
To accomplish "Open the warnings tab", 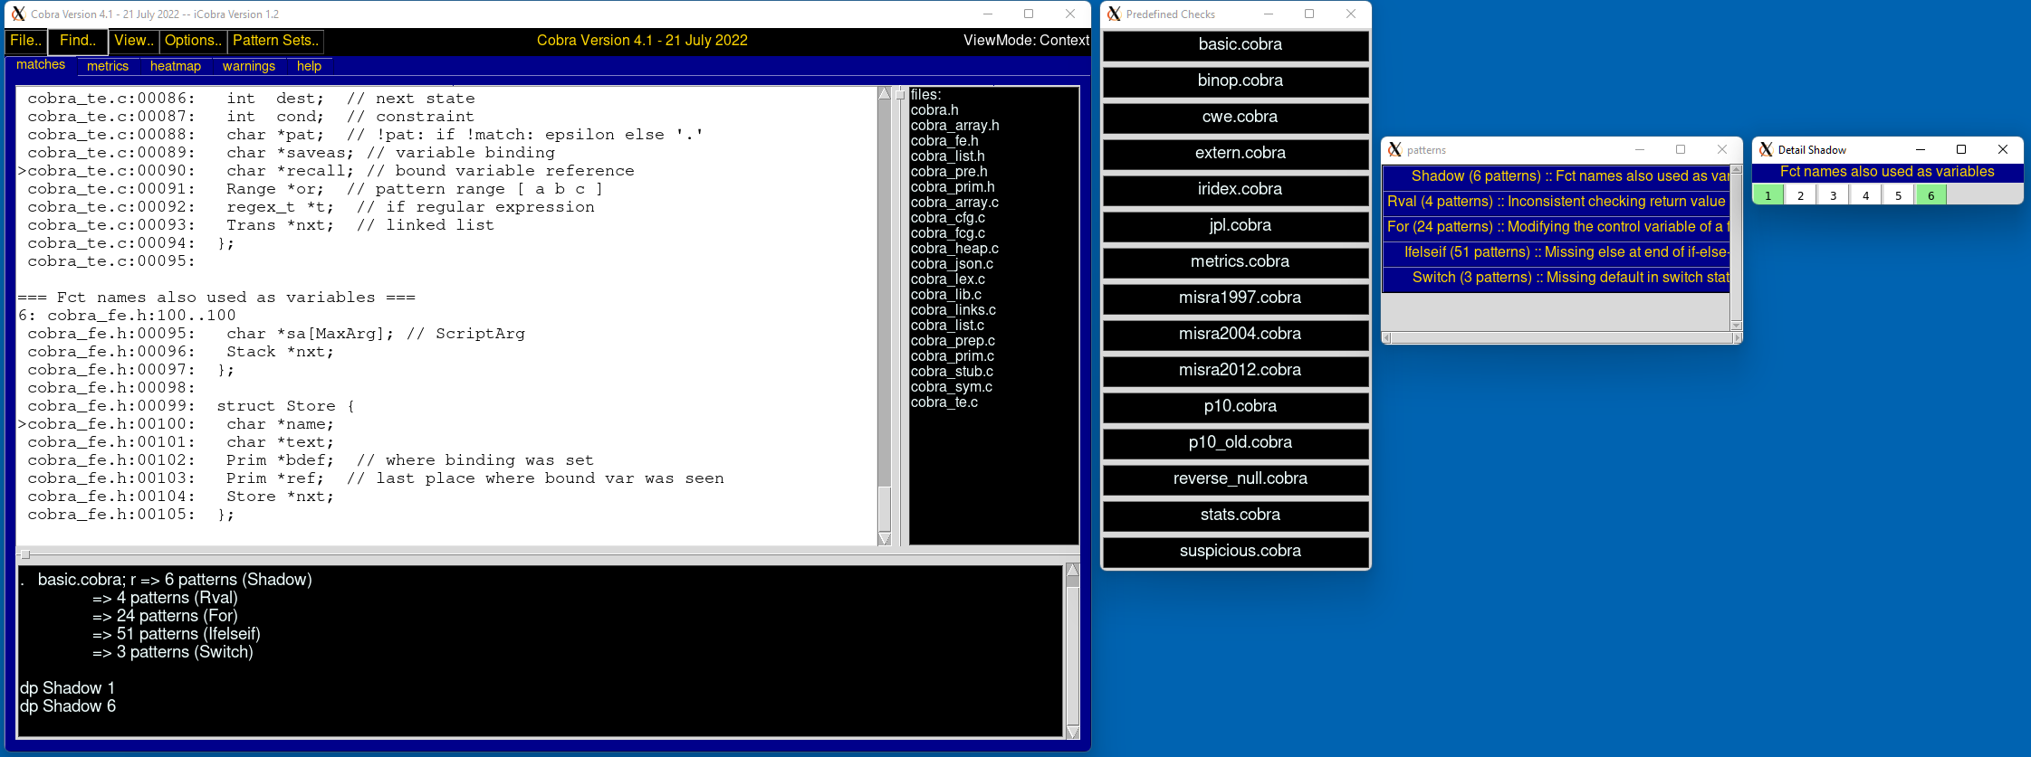I will tap(249, 66).
